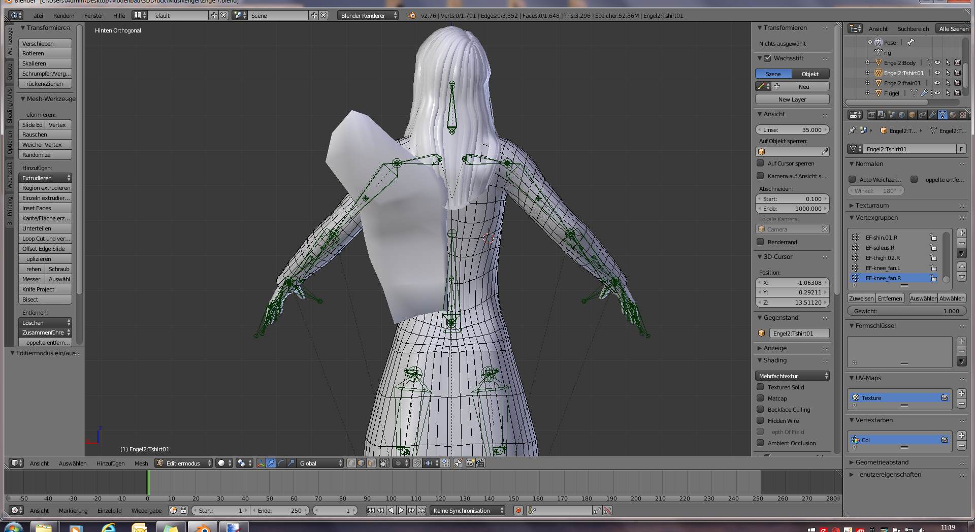This screenshot has height=532, width=975.
Task: Click the Render camera properties tab
Action: pyautogui.click(x=871, y=115)
